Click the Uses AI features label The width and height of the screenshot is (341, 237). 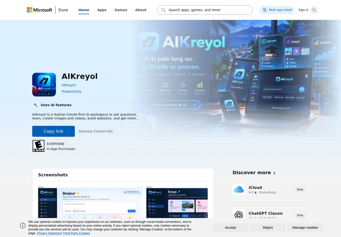[56, 105]
